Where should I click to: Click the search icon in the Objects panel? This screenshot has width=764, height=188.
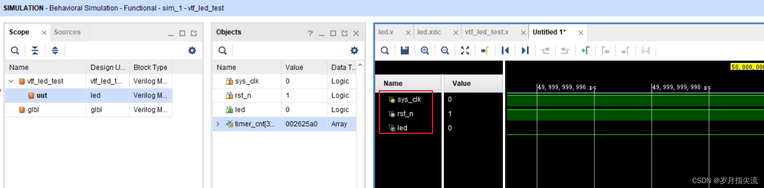pos(222,50)
